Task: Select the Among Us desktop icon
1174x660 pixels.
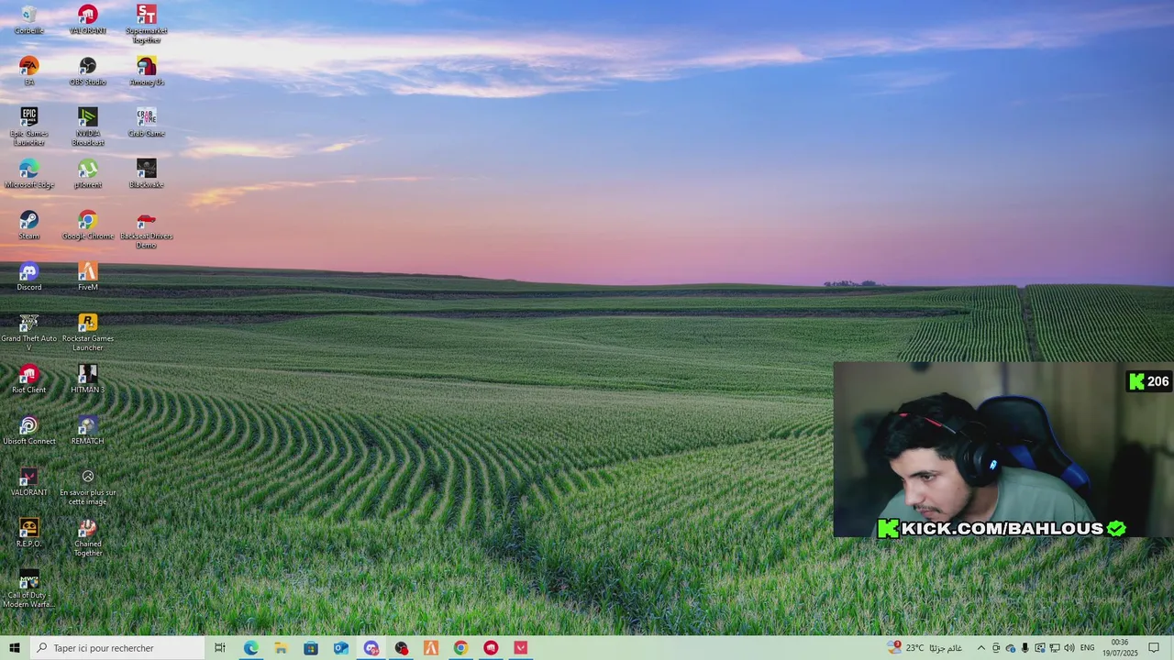Action: tap(146, 71)
